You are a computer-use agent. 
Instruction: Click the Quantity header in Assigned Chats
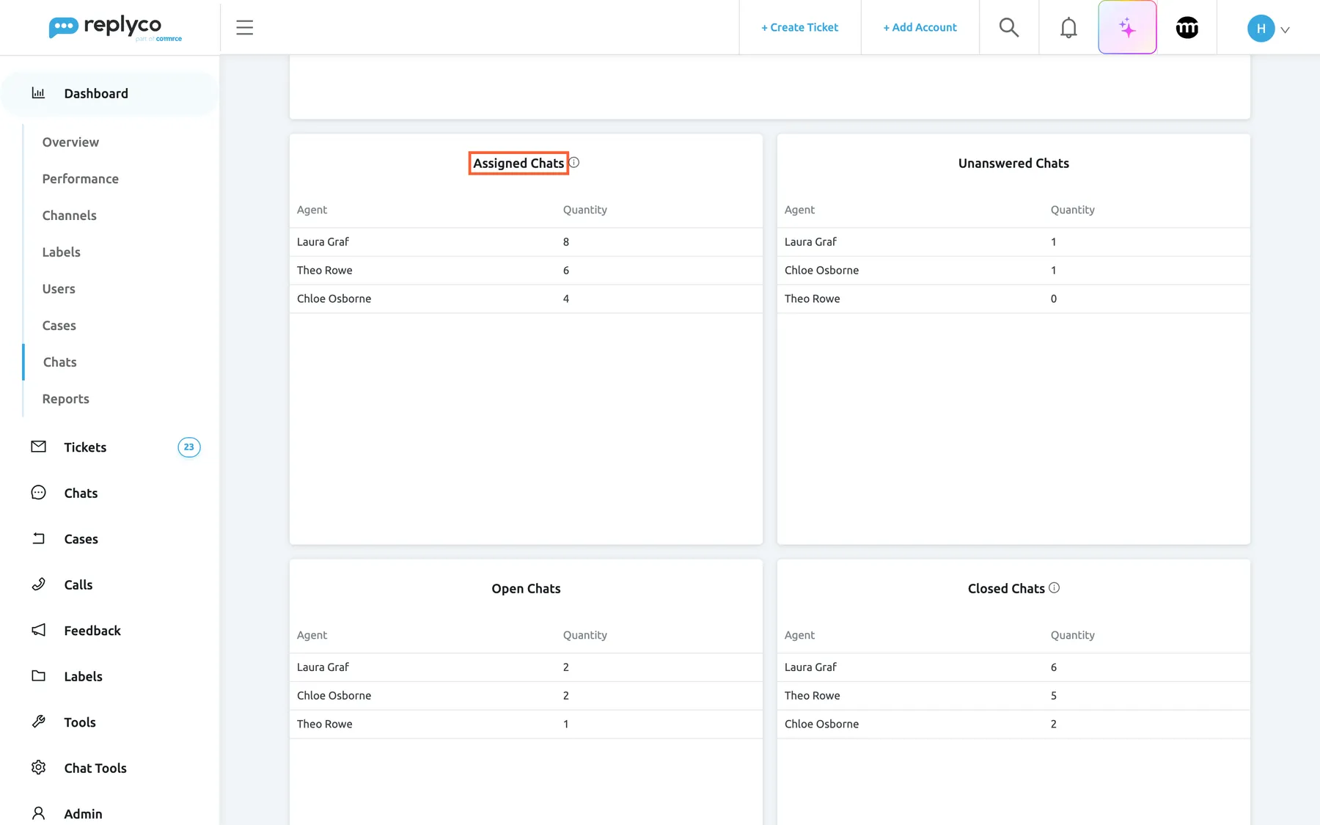click(x=584, y=210)
